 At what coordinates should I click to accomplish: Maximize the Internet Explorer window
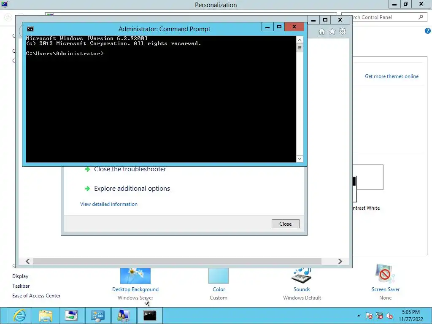325,20
